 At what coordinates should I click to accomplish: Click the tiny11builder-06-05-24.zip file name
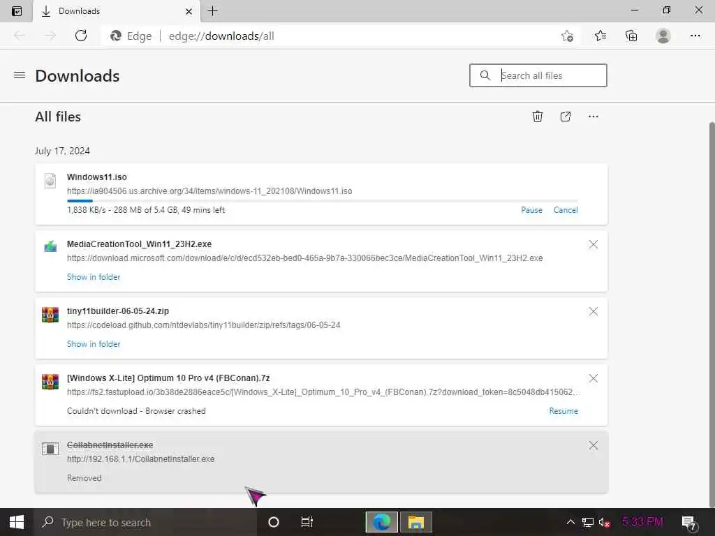117,311
